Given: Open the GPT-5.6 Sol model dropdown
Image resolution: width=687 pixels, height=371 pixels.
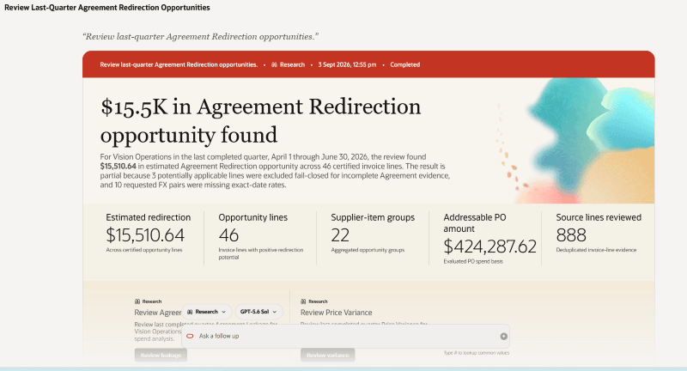Looking at the screenshot, I should [259, 312].
